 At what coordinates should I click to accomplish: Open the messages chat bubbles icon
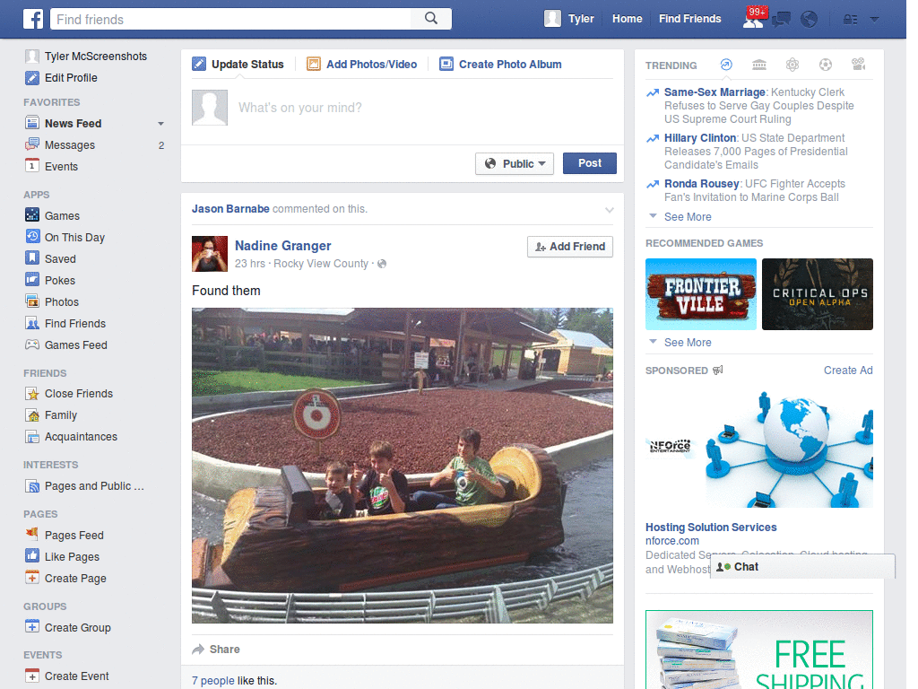[x=781, y=20]
